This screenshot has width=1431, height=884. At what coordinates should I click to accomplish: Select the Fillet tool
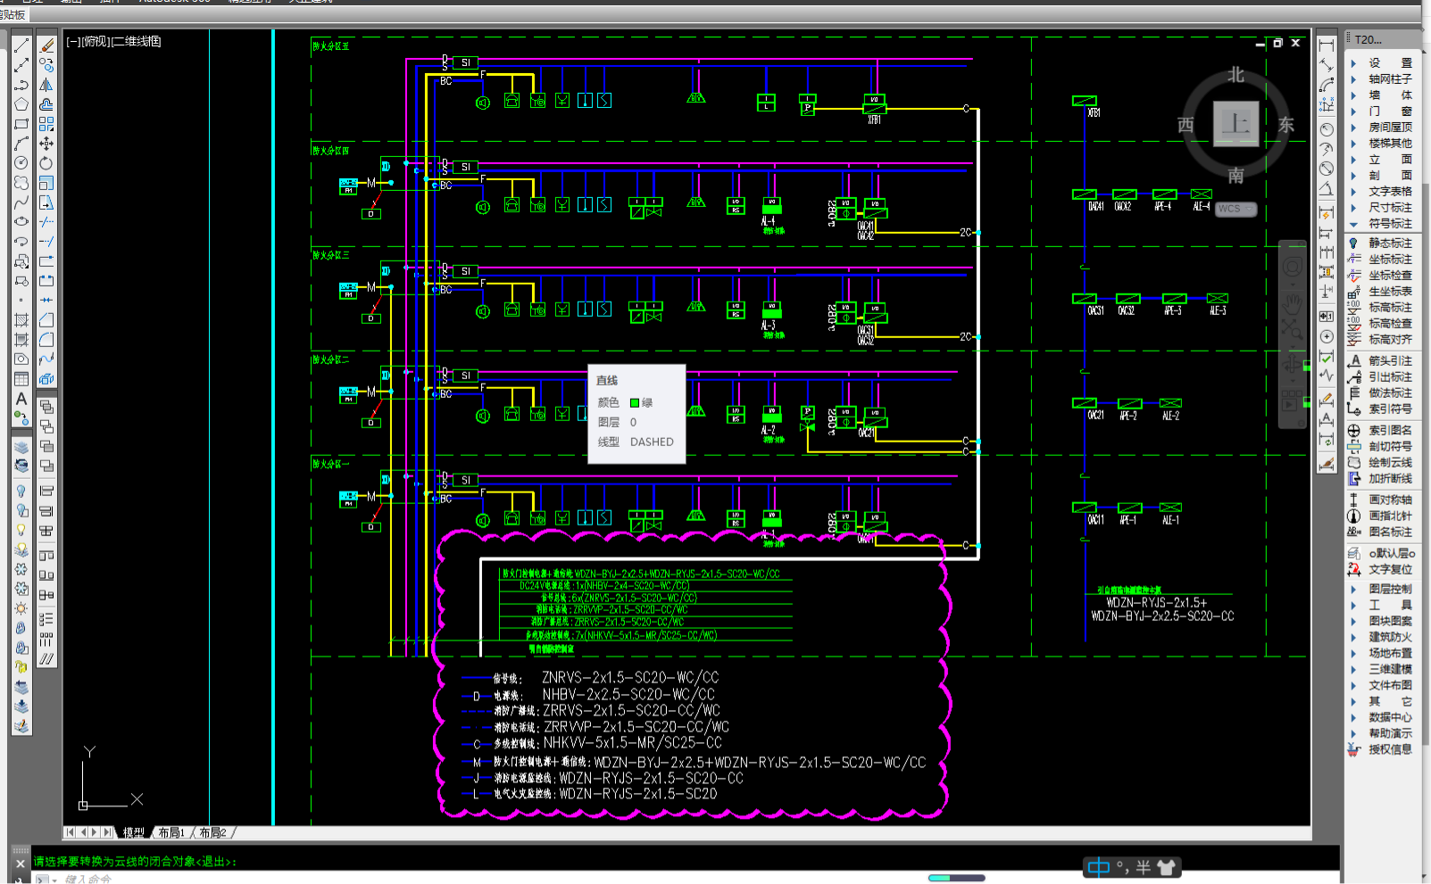46,340
